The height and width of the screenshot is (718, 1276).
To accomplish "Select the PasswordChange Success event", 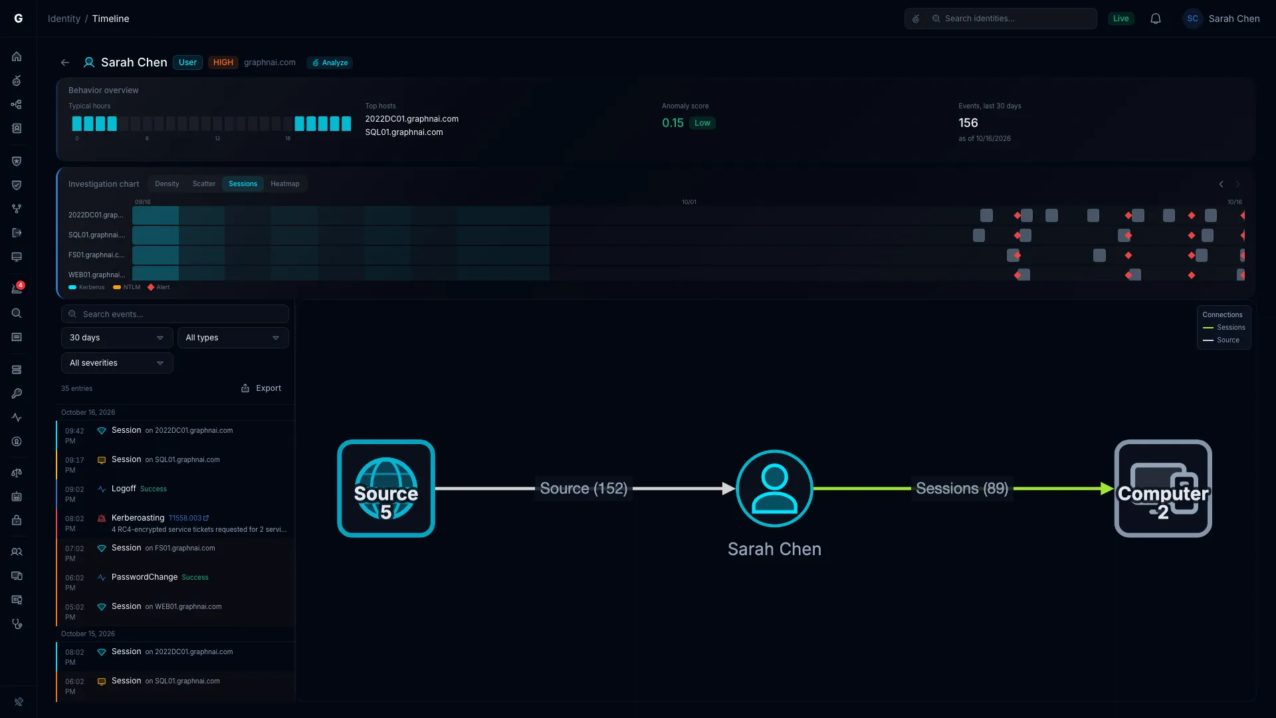I will click(175, 582).
